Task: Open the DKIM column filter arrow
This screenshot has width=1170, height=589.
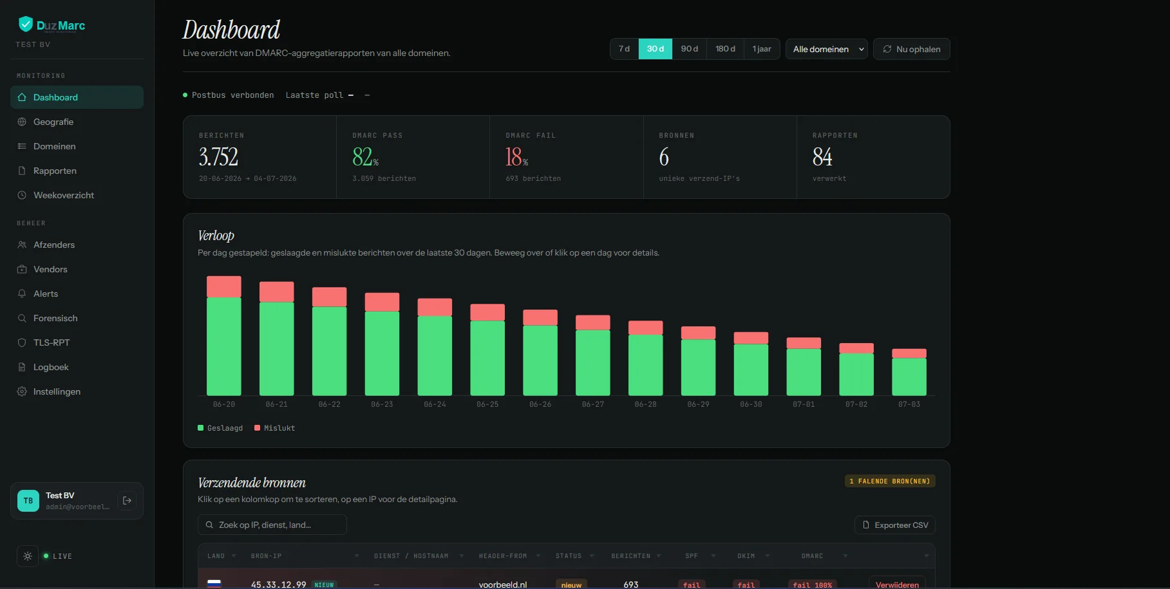Action: (768, 556)
